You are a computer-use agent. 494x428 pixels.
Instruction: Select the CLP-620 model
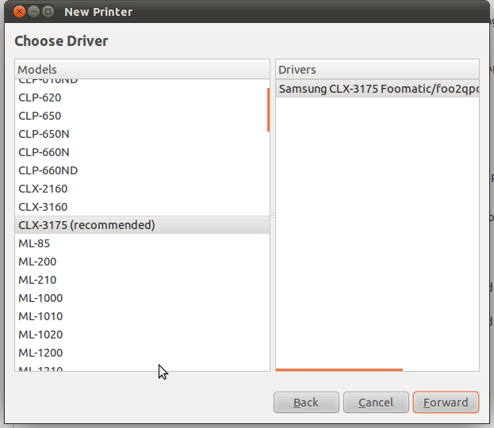click(x=142, y=97)
